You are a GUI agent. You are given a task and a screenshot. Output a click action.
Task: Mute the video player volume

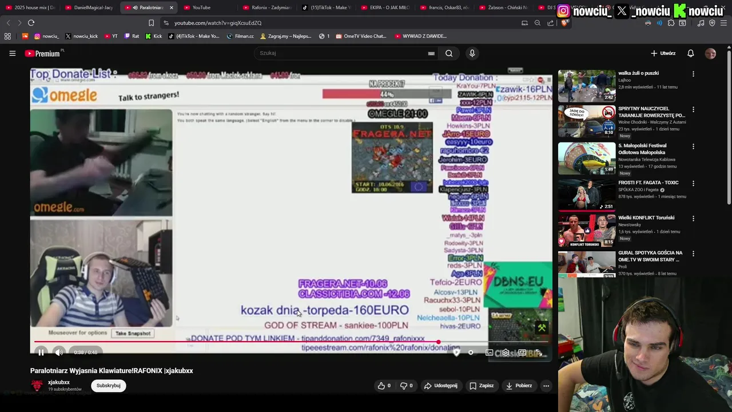tap(59, 352)
